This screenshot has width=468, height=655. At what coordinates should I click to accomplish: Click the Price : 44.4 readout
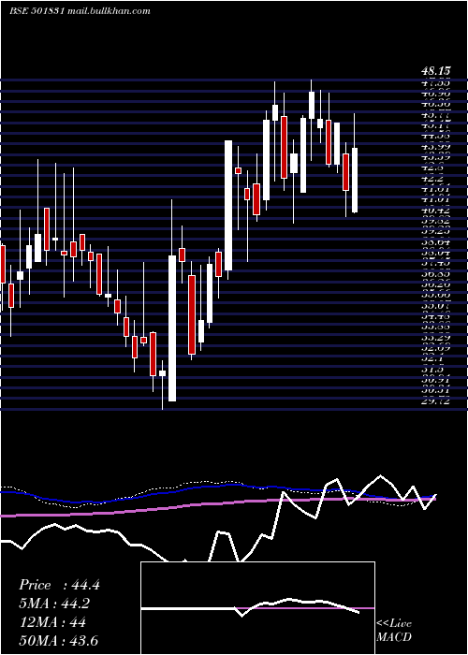click(x=59, y=585)
